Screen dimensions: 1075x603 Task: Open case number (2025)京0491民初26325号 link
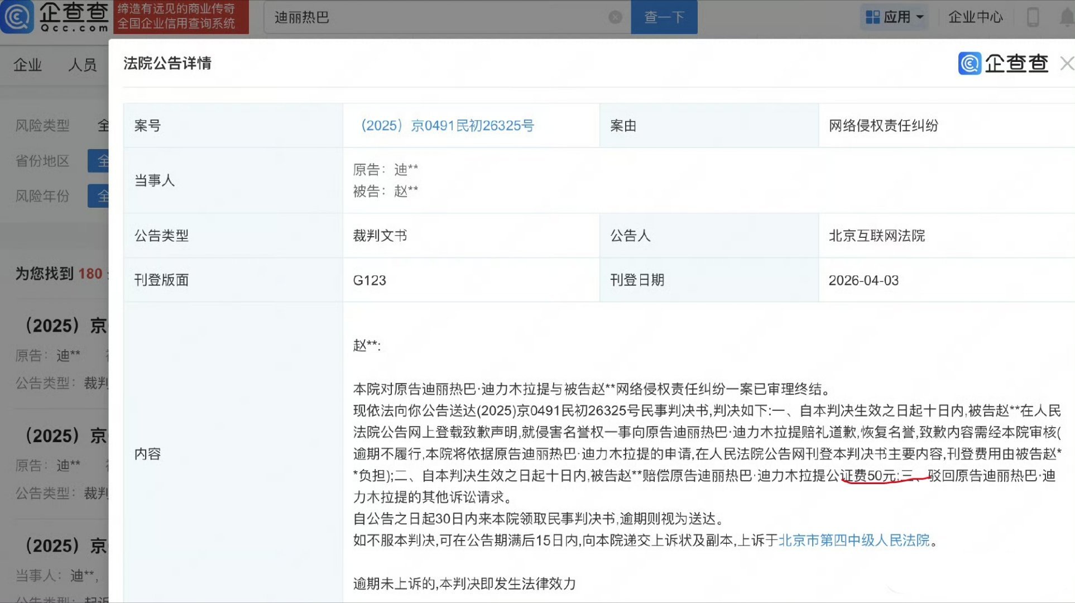[x=447, y=126]
